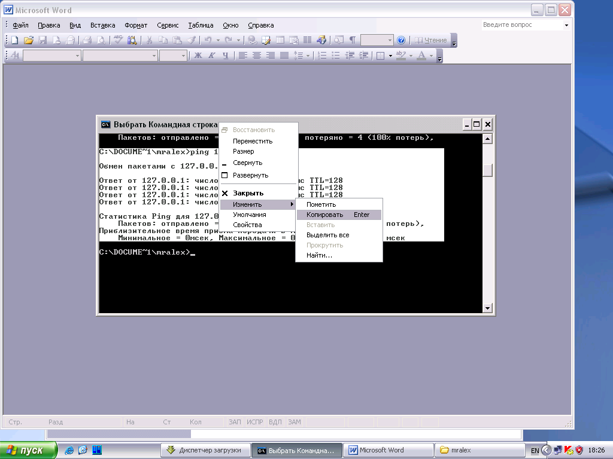Open the Таблица menu

point(201,25)
